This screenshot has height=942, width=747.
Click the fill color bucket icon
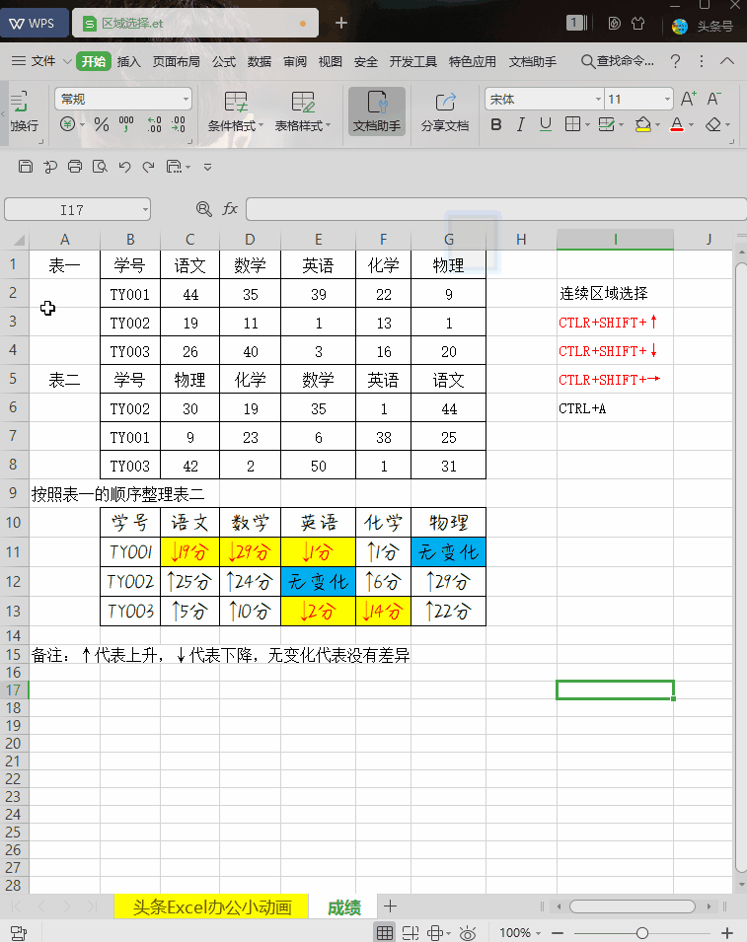click(643, 124)
